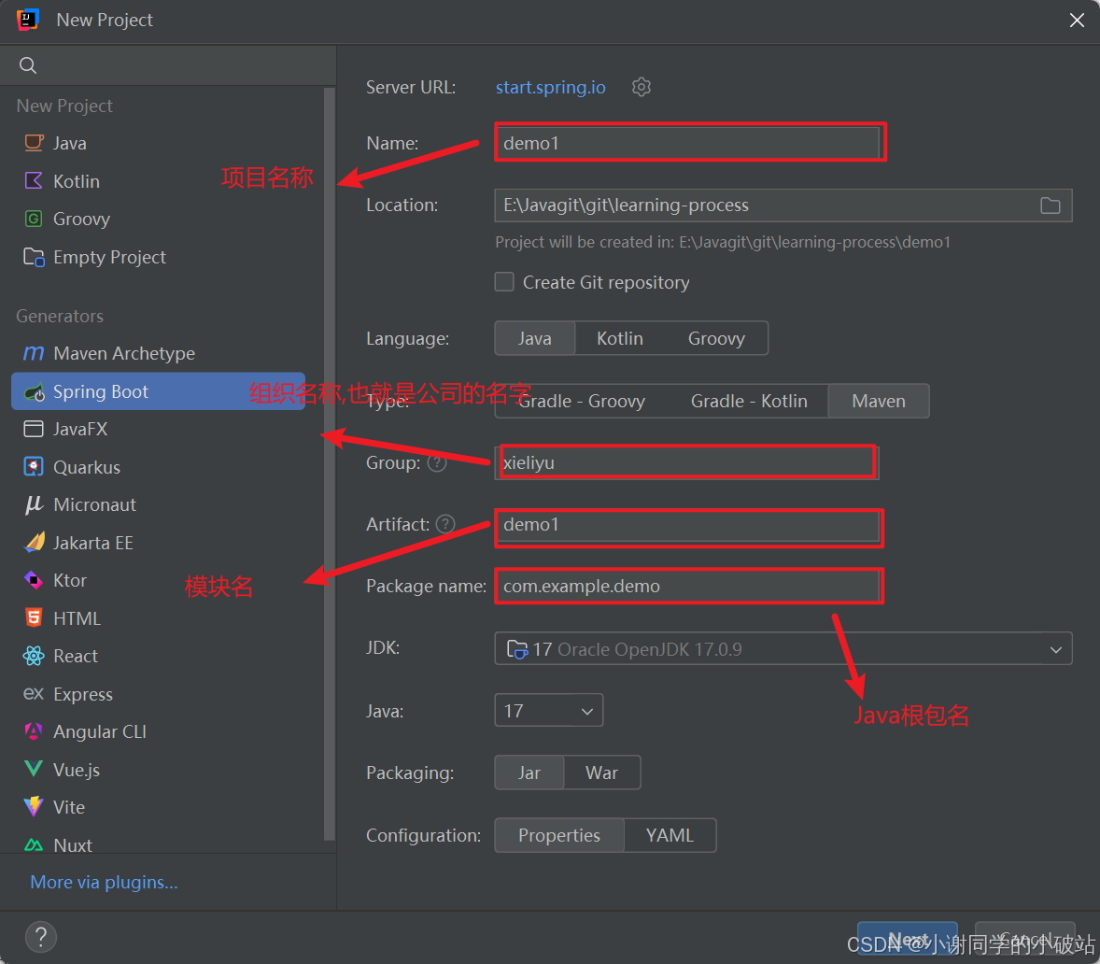Screen dimensions: 1100x964
Task: Set Language to Kotlin
Action: pos(619,338)
